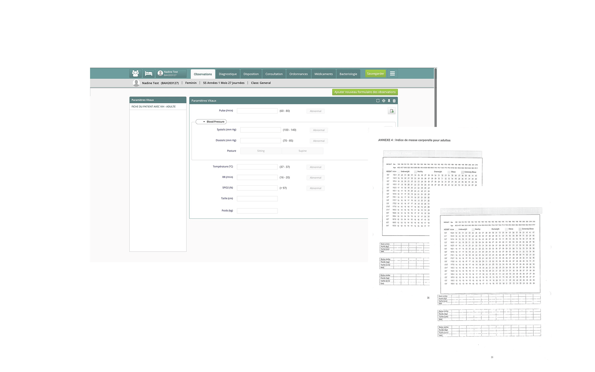Toggle Abnormal for RR
This screenshot has height=372, width=595.
click(315, 178)
